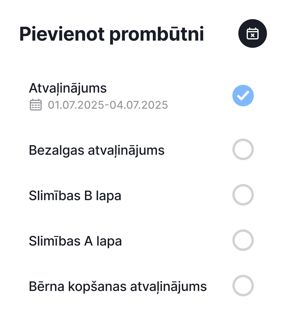The height and width of the screenshot is (325, 286).
Task: Tap the calendar glyph with the x mark
Action: click(x=252, y=33)
